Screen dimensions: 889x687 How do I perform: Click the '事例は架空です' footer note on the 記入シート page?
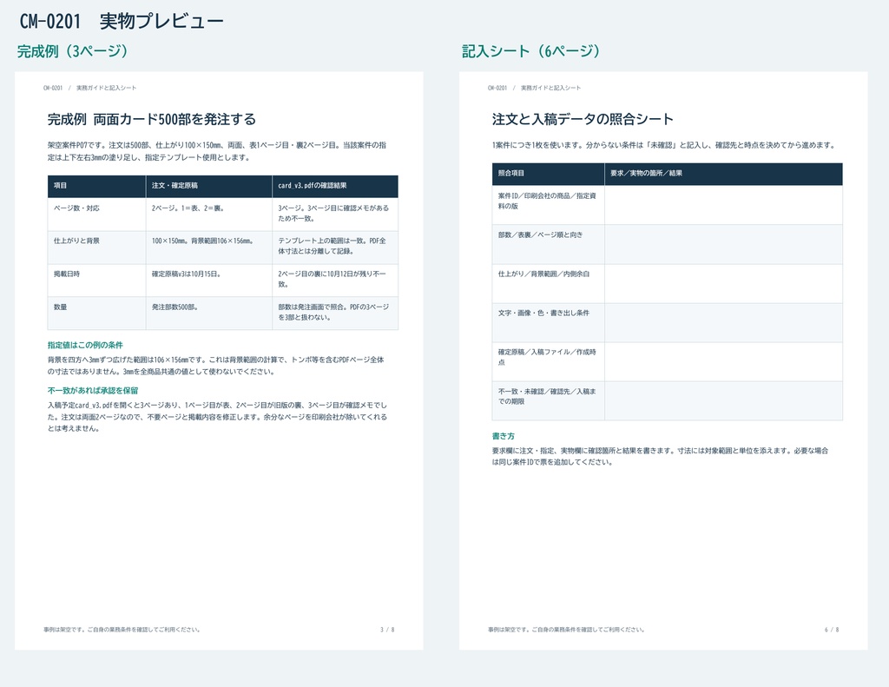566,630
